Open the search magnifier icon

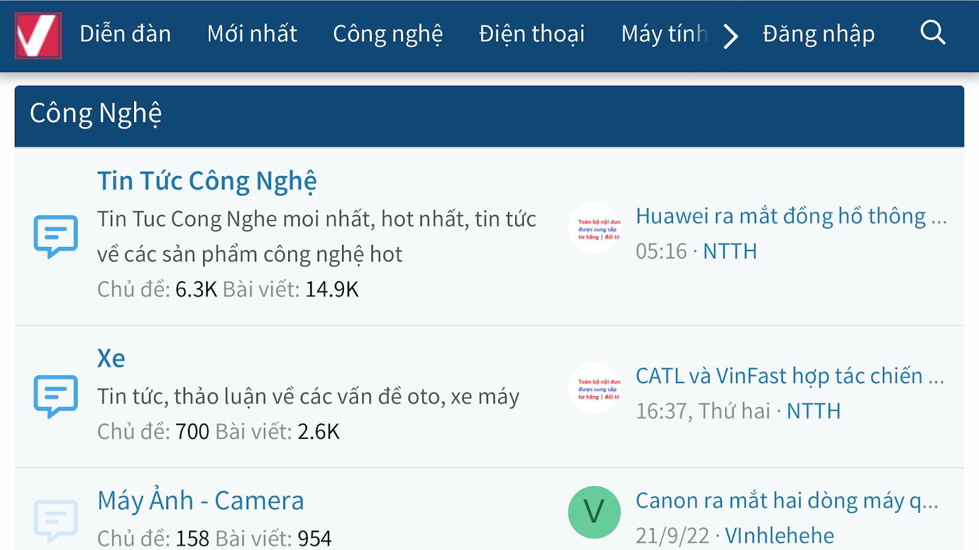tap(933, 33)
